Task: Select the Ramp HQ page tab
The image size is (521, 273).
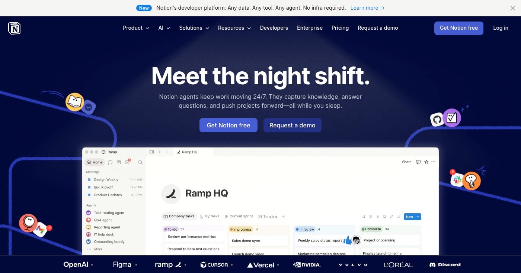Action: (193, 152)
